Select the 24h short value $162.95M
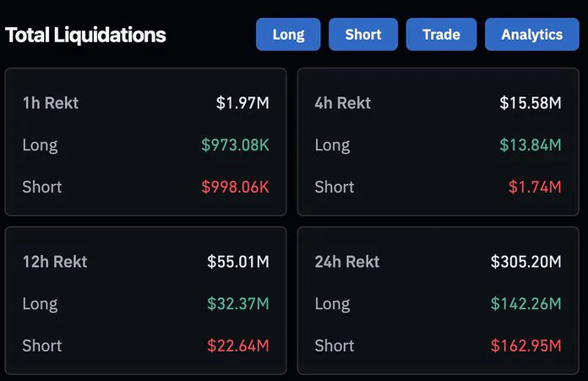 pos(525,346)
